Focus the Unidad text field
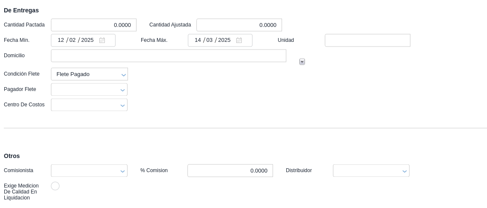487x208 pixels. (x=367, y=41)
